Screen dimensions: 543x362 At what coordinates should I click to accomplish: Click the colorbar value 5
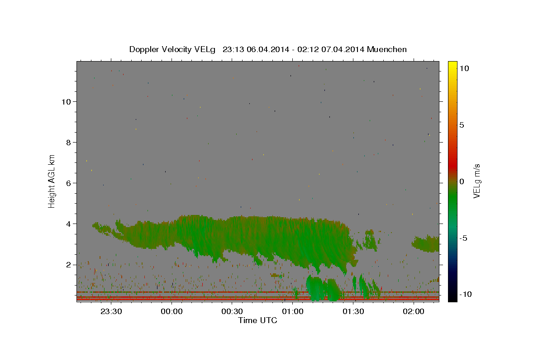(462, 125)
